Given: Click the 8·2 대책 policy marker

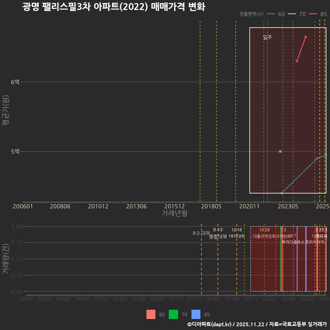Looking at the screenshot, I should pos(201,233).
